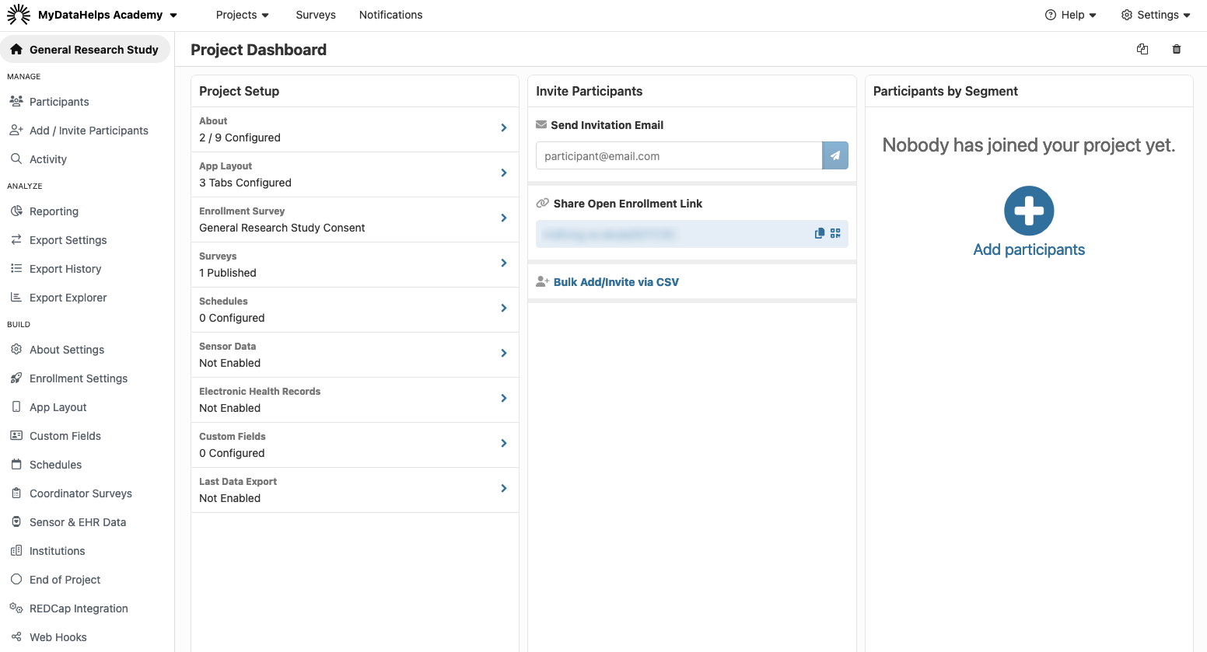Expand the Enrollment Survey row chevron
The height and width of the screenshot is (652, 1207).
(x=503, y=218)
